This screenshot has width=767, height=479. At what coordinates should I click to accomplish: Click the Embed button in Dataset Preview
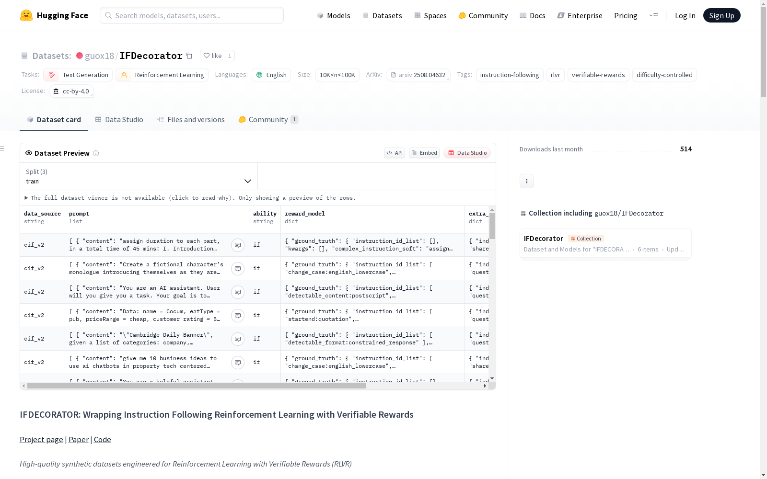click(424, 153)
